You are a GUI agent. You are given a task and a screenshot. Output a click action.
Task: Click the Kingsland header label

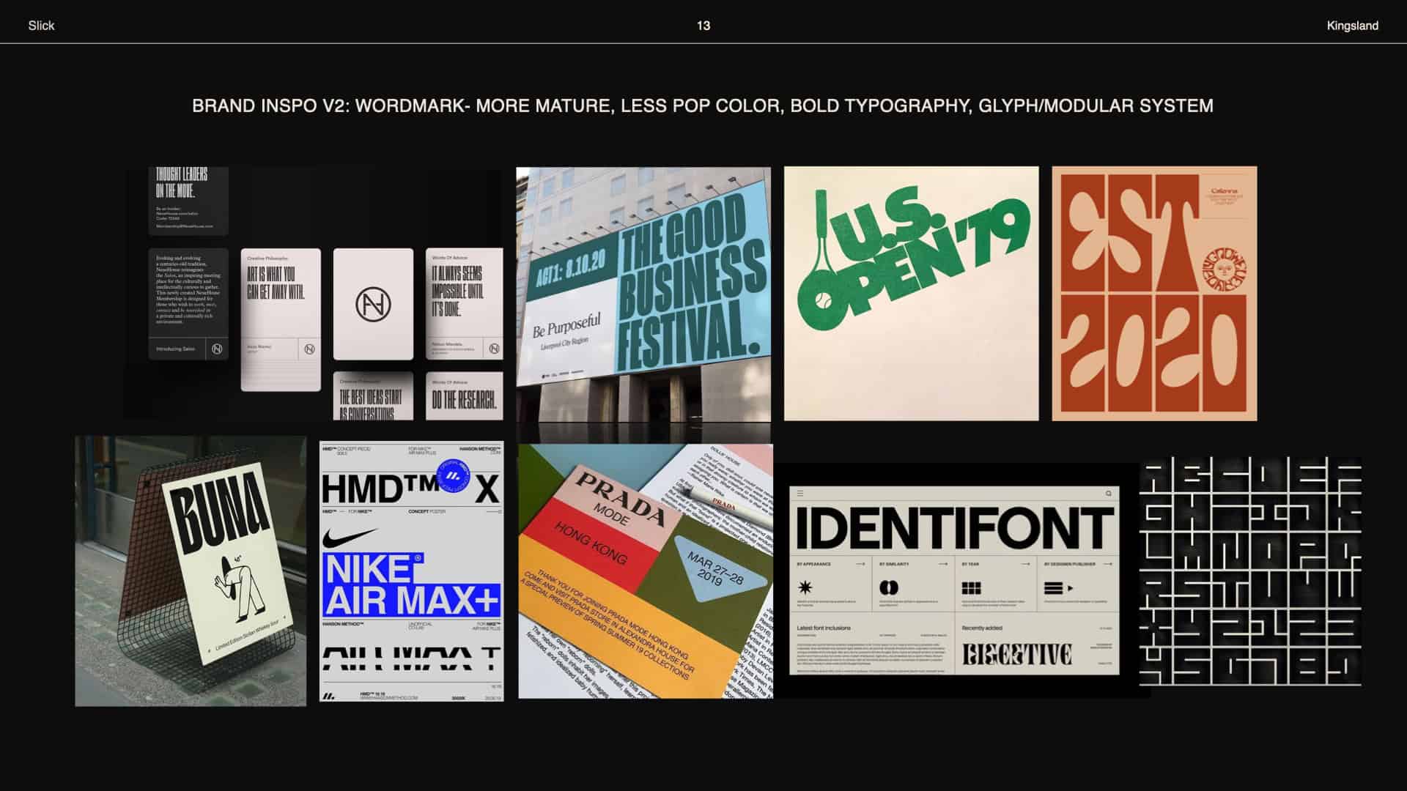pos(1352,26)
